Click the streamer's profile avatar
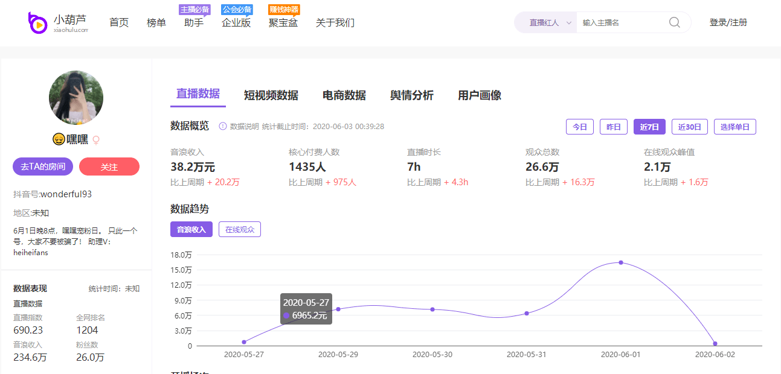781x374 pixels. [x=76, y=98]
